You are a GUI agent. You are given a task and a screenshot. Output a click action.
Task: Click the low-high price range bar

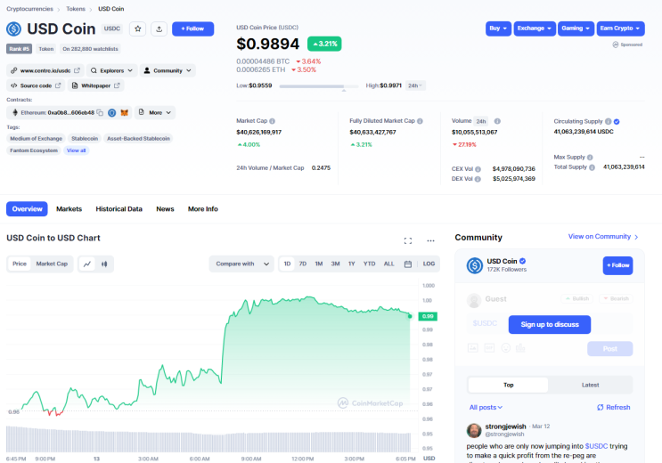pyautogui.click(x=319, y=86)
